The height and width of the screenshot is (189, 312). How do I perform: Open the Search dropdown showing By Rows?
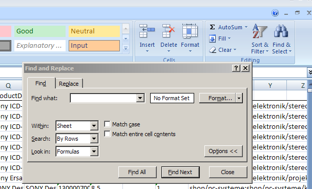coord(94,139)
